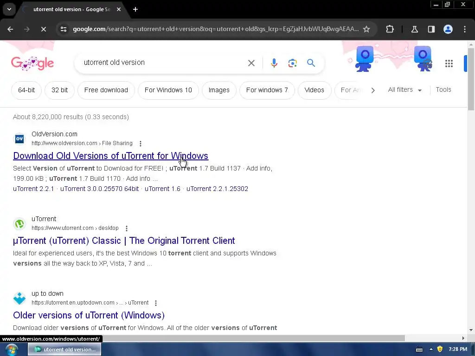Open uptodown result options menu

[156, 303]
